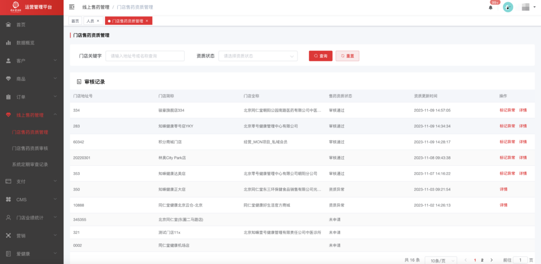Click the 爱健康 document icon
This screenshot has height=264, width=541.
8,253
